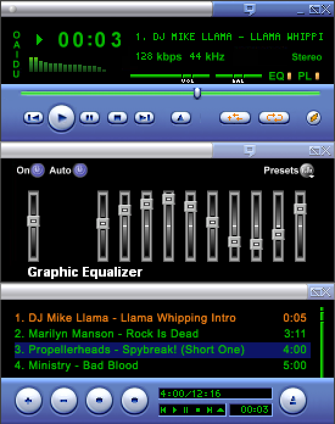This screenshot has width=335, height=424.
Task: Toggle Shuffle mode with the crossed-arrows button
Action: tap(235, 118)
